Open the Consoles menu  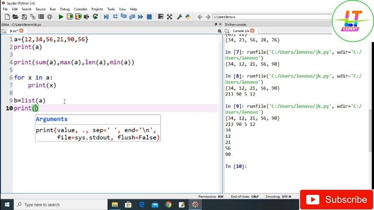pos(81,9)
